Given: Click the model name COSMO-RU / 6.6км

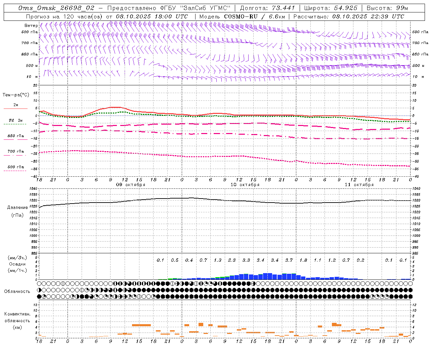Looking at the screenshot, I should (255, 16).
